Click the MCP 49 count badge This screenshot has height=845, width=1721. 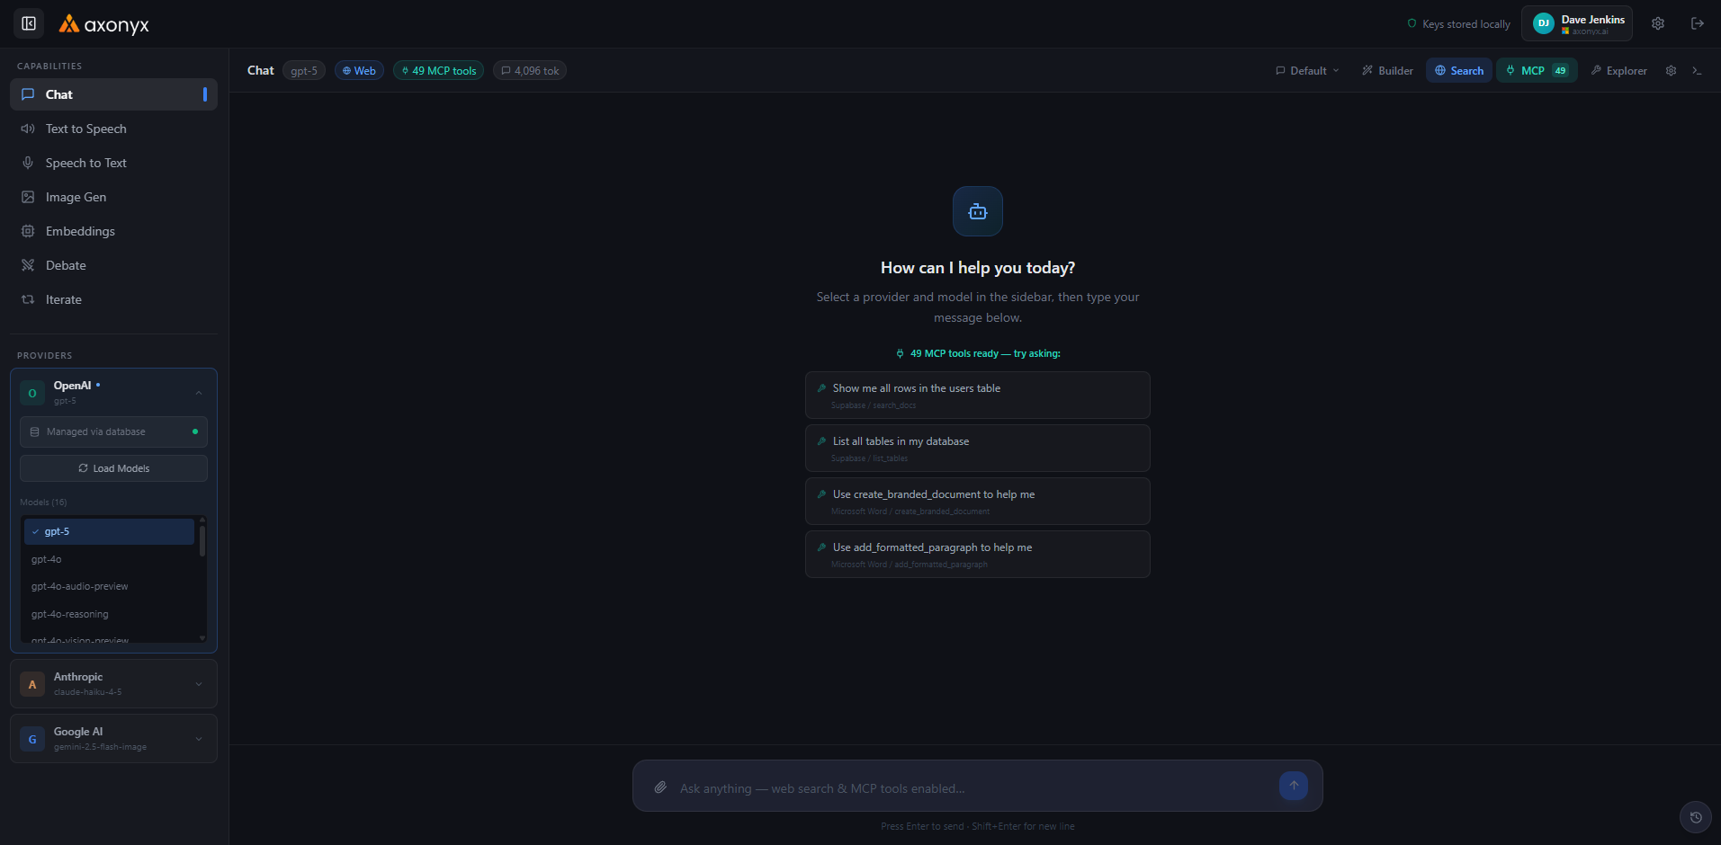tap(1560, 71)
